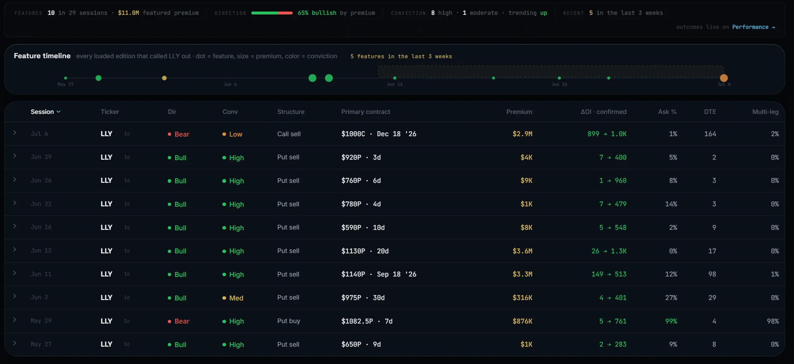Sort by ΔOI confirmed column
Screen dimensions: 794x364
[x=603, y=112]
